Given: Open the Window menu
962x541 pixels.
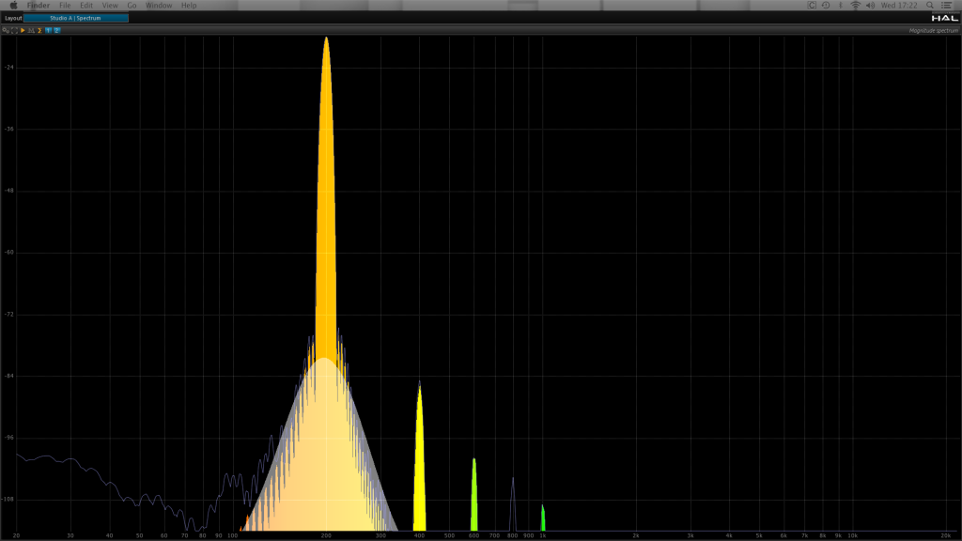Looking at the screenshot, I should coord(158,5).
